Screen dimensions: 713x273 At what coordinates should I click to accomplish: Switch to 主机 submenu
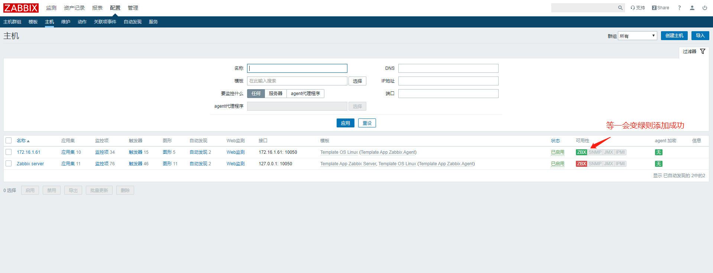[x=49, y=22]
